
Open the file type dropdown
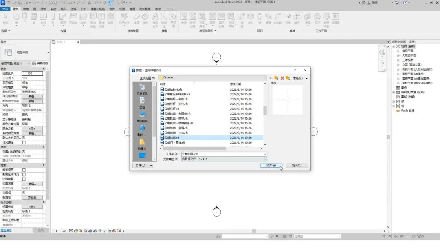click(265, 159)
